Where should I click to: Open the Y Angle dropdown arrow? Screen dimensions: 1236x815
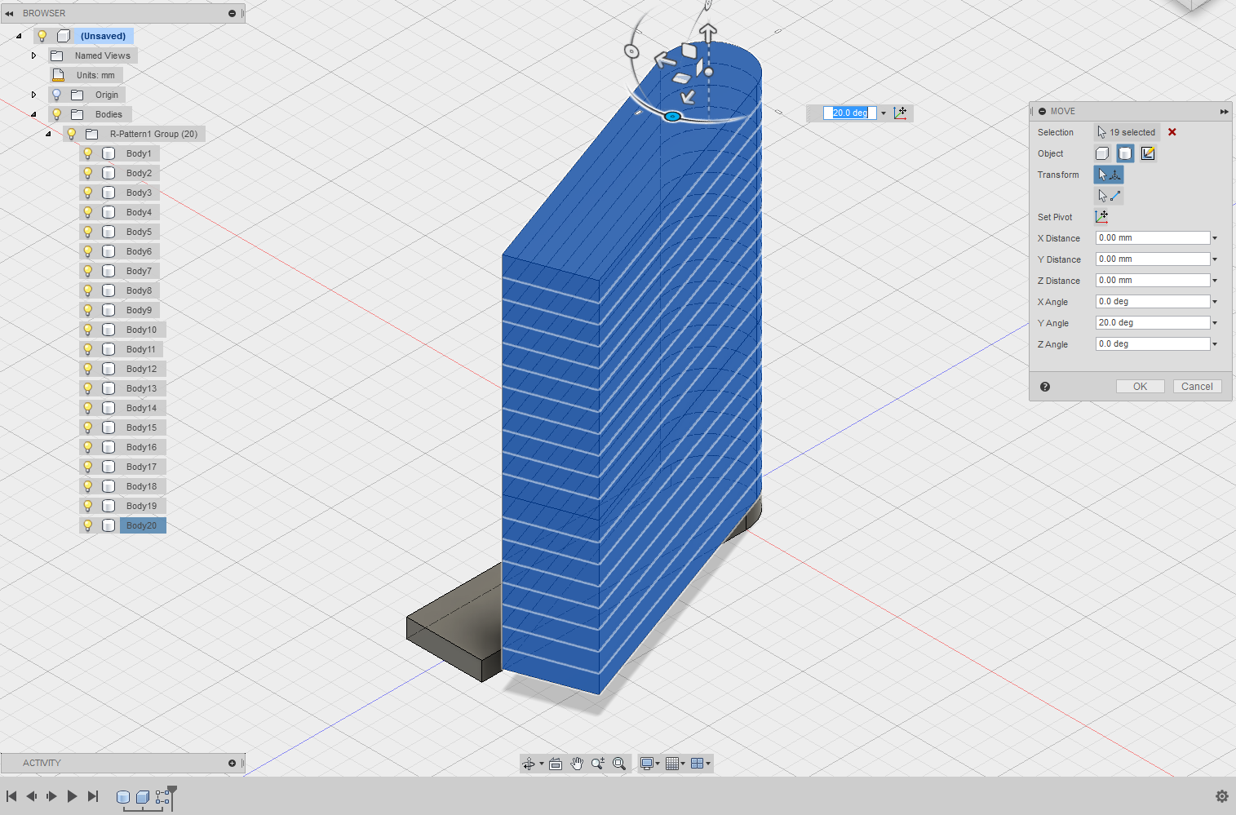1215,323
